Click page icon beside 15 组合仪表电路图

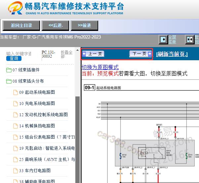[16, 137]
